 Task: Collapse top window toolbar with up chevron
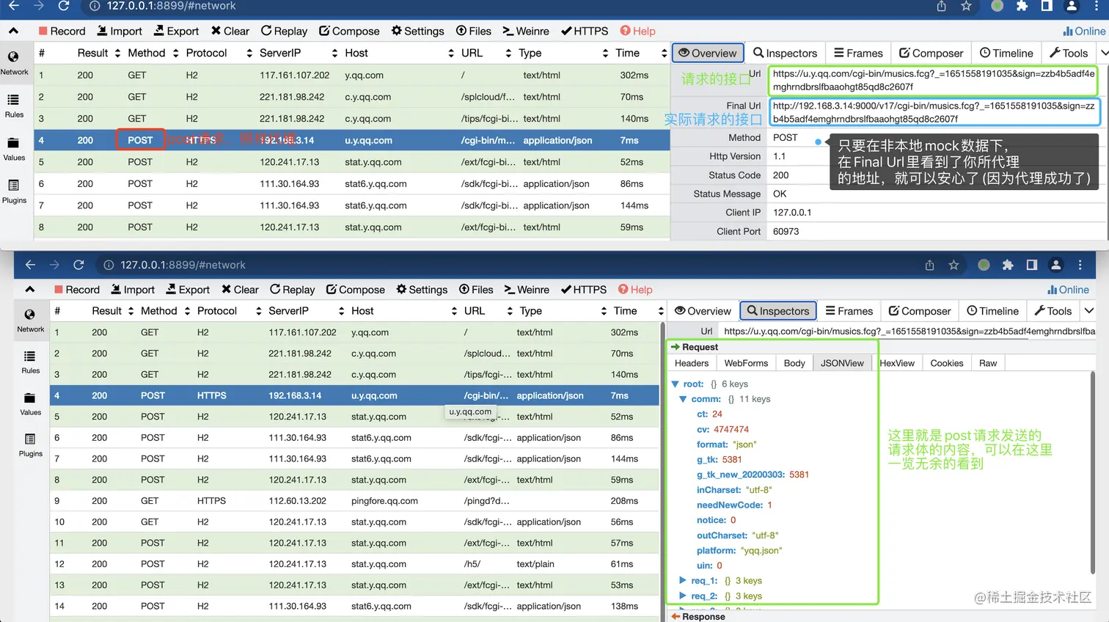tap(13, 31)
